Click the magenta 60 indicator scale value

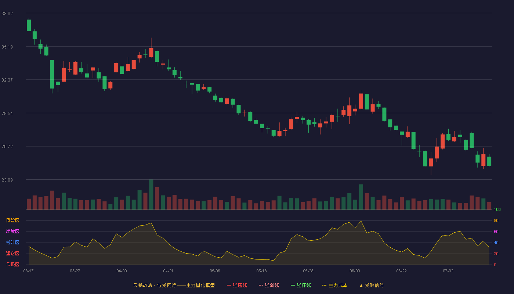tap(496, 232)
